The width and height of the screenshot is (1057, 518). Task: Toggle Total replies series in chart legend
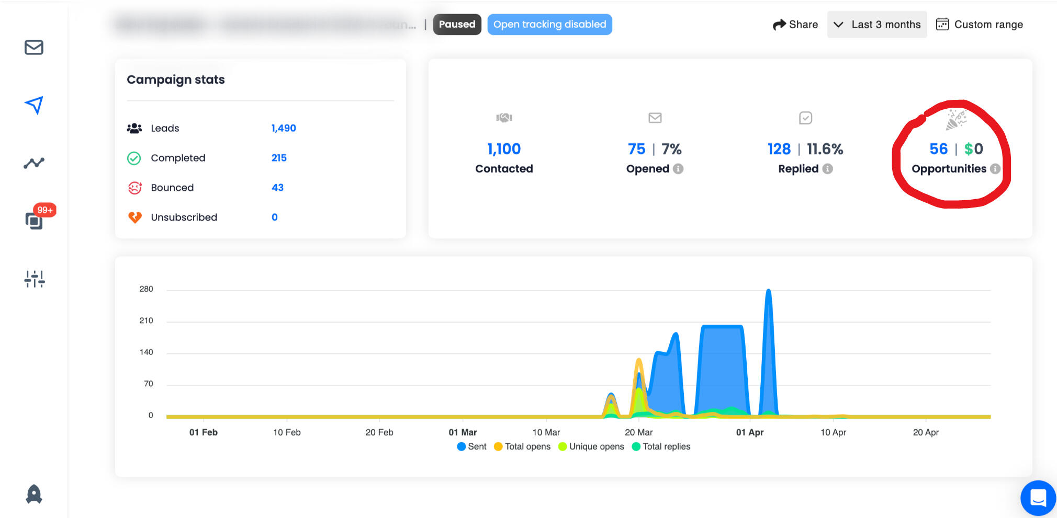click(661, 446)
